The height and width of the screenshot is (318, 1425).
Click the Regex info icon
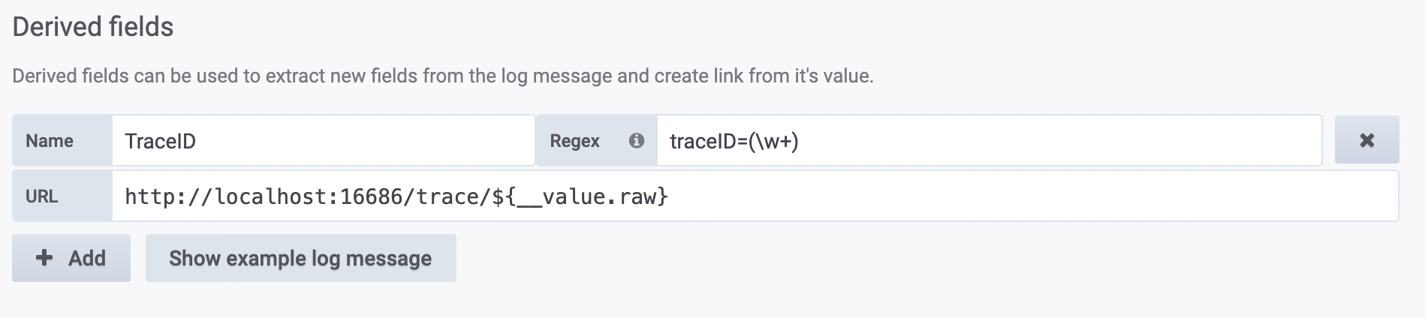(x=636, y=140)
